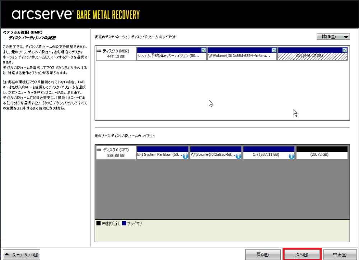Viewport: 359px width, 260px height.
Task: Go back with the 戻る(B) button
Action: [x=263, y=255]
